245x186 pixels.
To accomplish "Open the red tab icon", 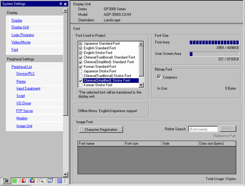I will click(x=24, y=181).
